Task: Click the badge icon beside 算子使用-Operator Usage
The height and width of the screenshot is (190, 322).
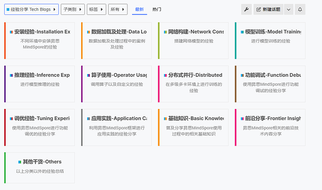Action: point(87,75)
